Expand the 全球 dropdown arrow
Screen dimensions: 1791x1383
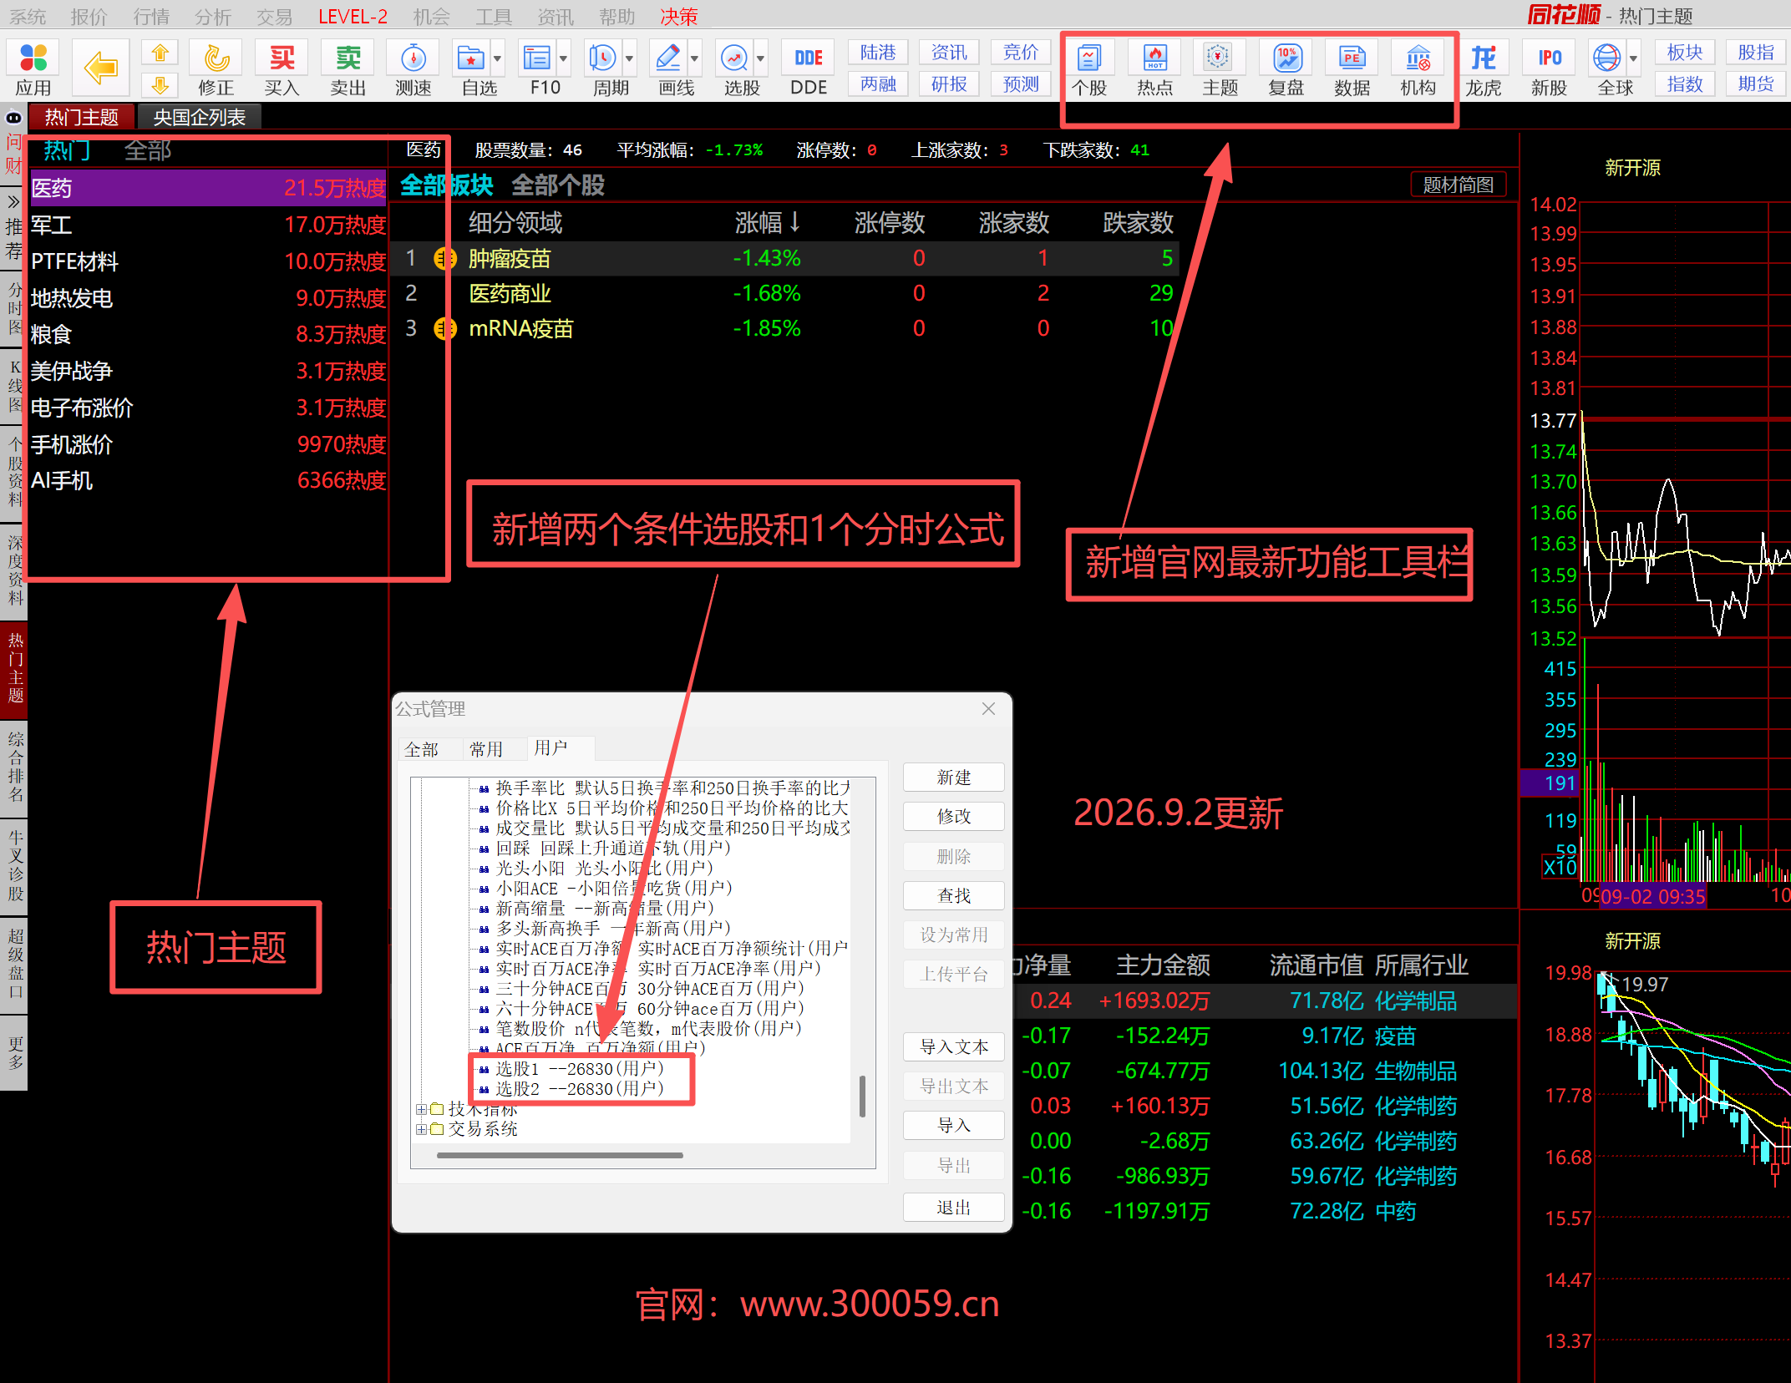(1634, 58)
